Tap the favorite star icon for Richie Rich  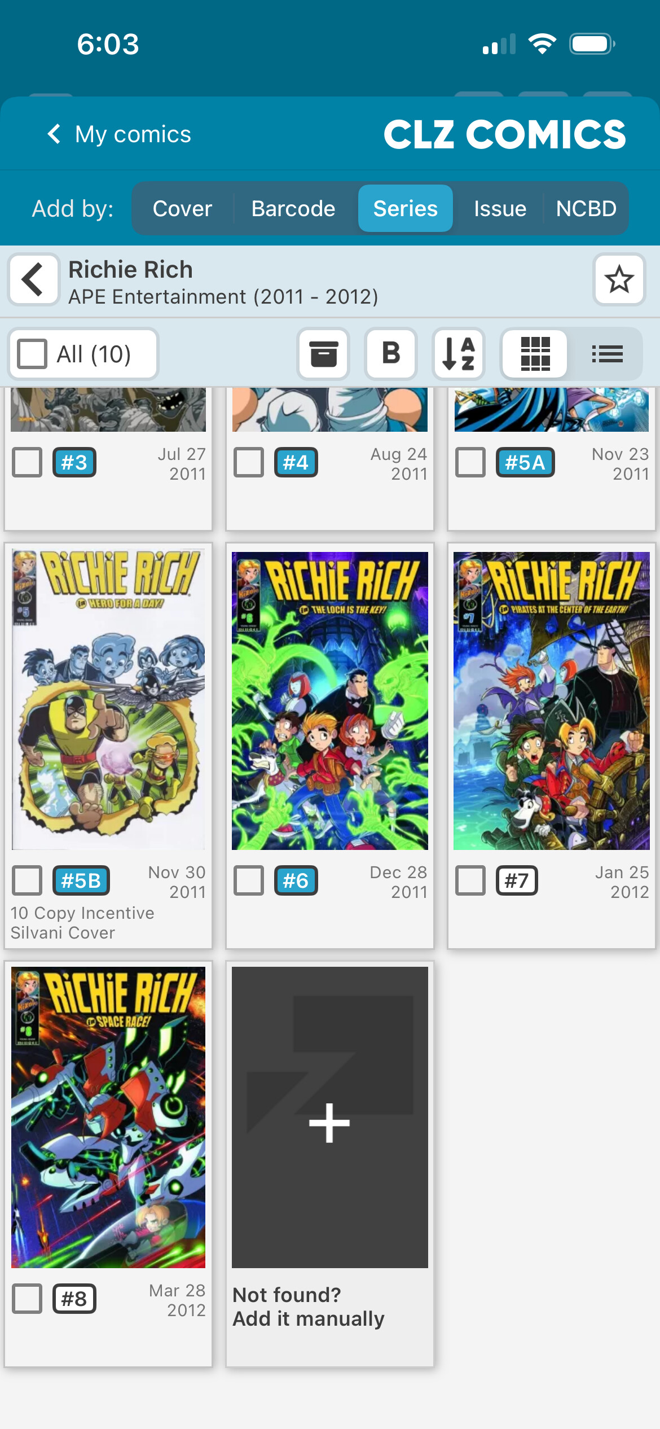pos(619,279)
